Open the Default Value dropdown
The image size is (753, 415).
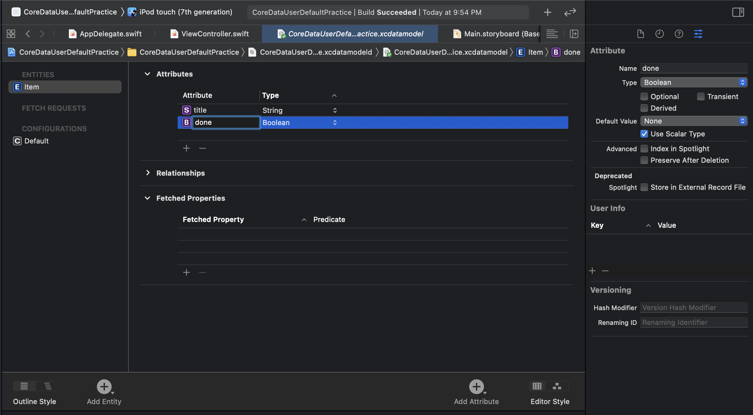tap(693, 121)
